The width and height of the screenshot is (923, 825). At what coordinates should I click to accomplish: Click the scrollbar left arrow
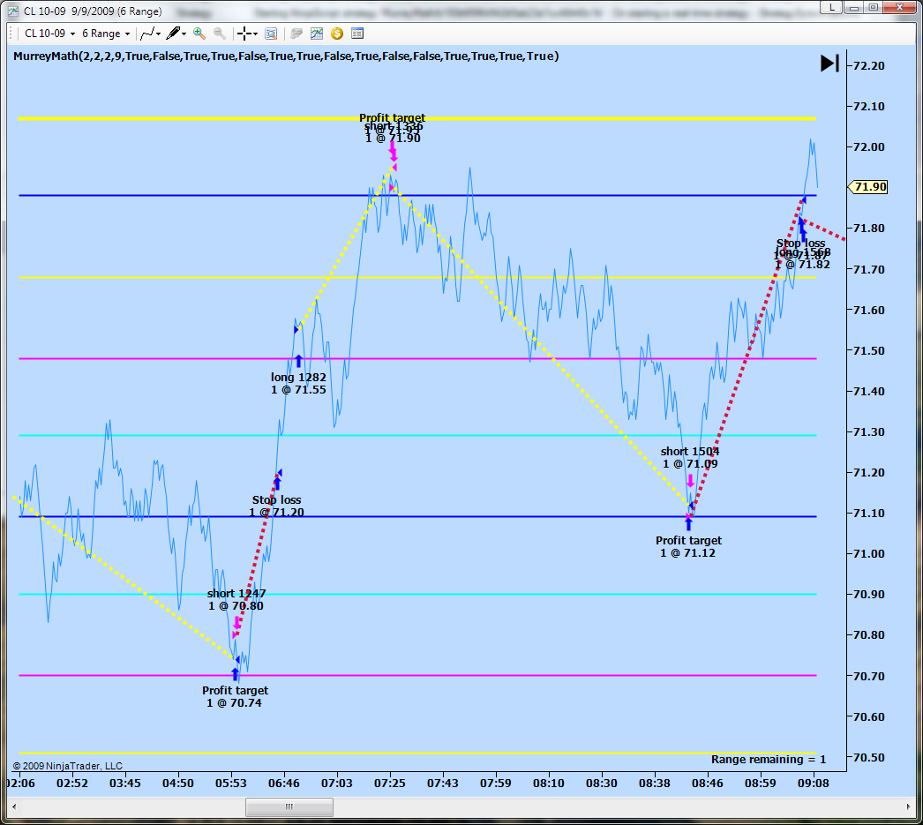click(14, 806)
